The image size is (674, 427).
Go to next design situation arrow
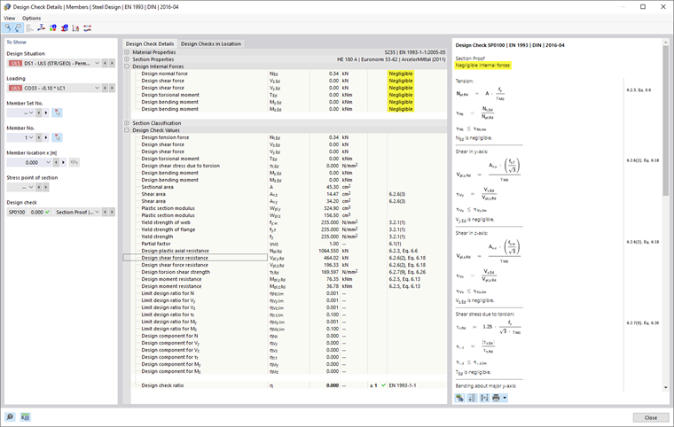click(112, 63)
